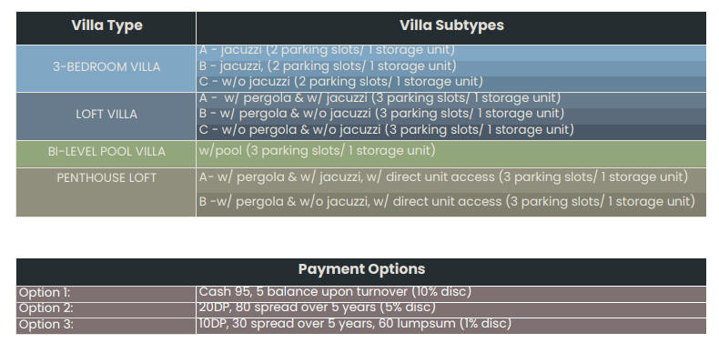This screenshot has width=719, height=343.
Task: Select the Option 1 label cell
Action: [106, 294]
